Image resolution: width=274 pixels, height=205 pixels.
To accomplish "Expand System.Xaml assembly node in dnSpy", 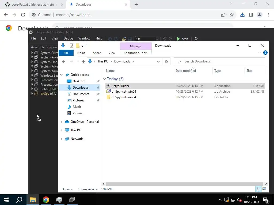I will 32,70.
